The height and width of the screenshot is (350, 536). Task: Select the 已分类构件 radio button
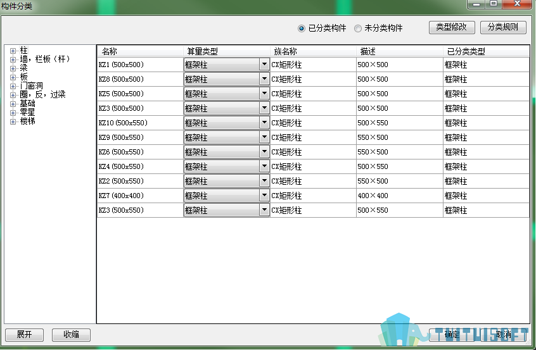(x=302, y=28)
